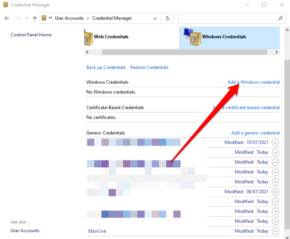Click Add a generic credential
Image resolution: width=290 pixels, height=239 pixels.
coord(255,133)
